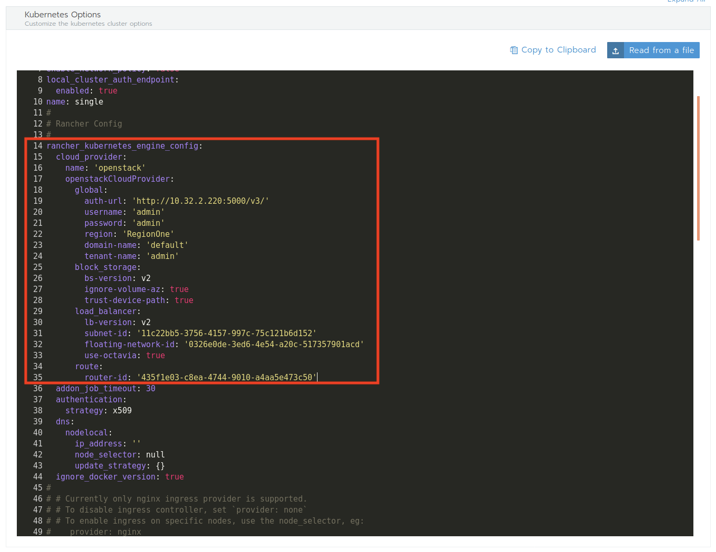Click the 'lb-version: v2' line
Image resolution: width=716 pixels, height=552 pixels.
point(118,322)
